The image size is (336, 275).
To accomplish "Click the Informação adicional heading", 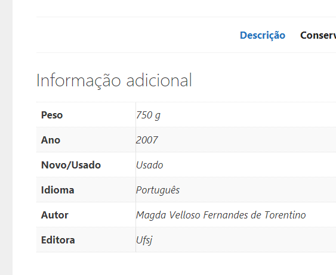I will (x=114, y=80).
